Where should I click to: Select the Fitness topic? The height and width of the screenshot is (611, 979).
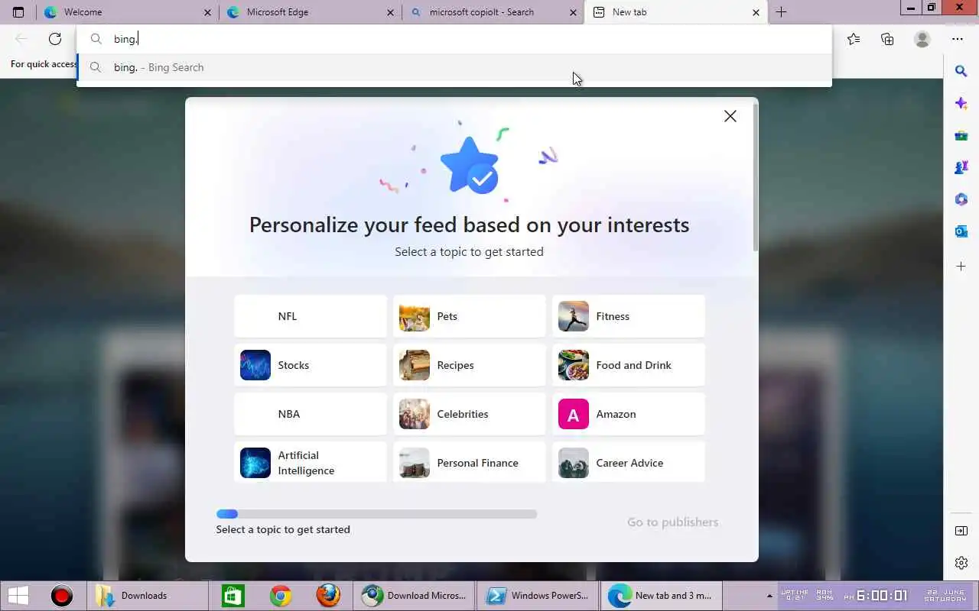629,316
